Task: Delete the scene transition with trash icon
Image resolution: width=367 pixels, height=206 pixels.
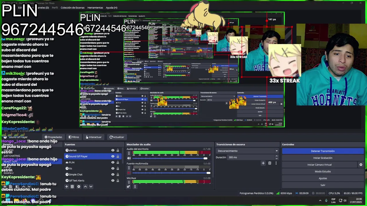Action: click(x=270, y=163)
